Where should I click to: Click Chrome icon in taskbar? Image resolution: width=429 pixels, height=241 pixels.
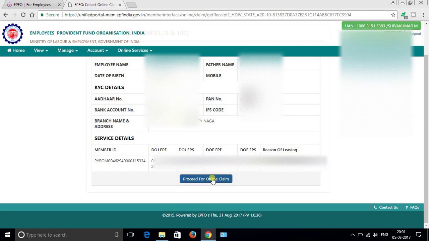coord(208,235)
